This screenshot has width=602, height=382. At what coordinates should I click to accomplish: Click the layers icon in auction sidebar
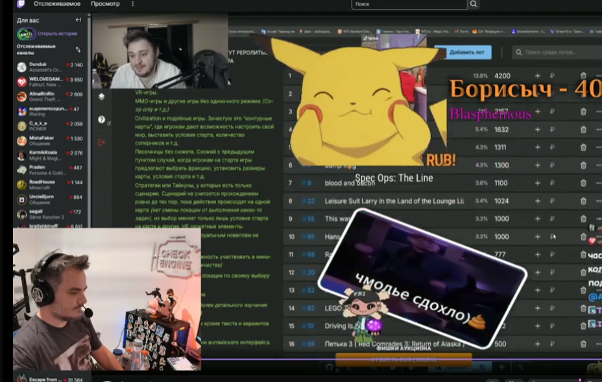[x=101, y=97]
